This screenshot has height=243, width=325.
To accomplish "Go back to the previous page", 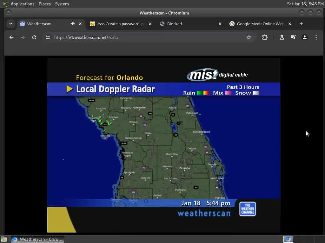I will [x=11, y=37].
